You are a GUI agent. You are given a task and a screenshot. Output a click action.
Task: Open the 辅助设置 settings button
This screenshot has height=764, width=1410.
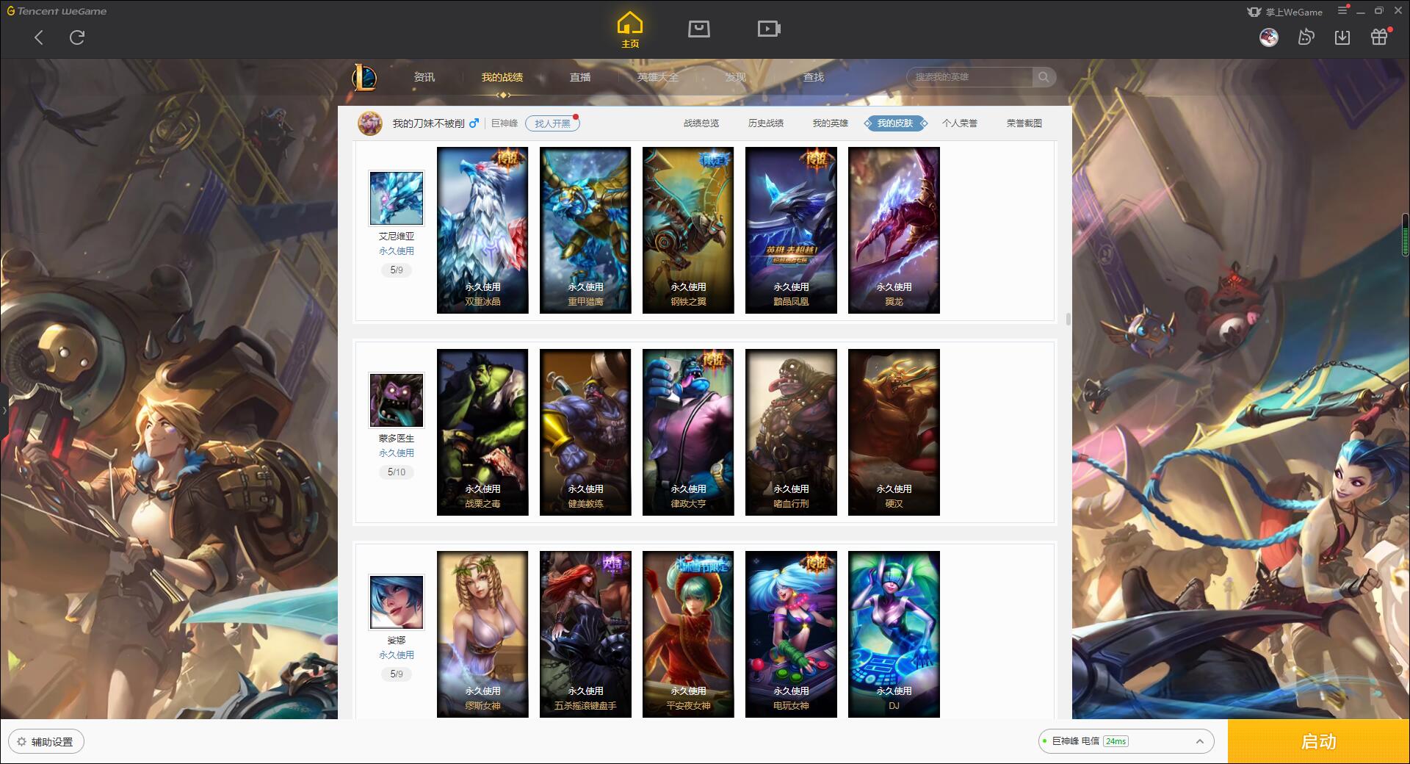tap(46, 742)
